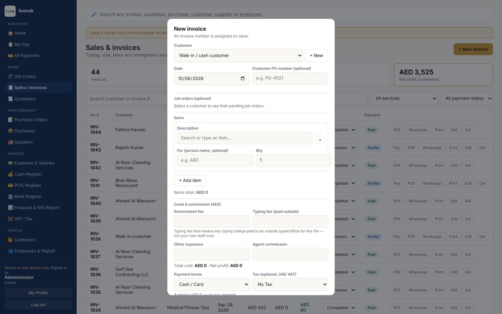Open Employees & Payroll
Screen dimensions: 502x314
(x=38, y=251)
